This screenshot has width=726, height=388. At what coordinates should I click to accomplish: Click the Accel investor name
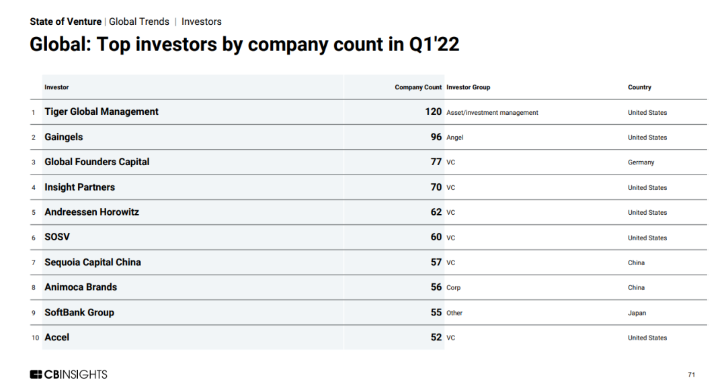pos(57,337)
